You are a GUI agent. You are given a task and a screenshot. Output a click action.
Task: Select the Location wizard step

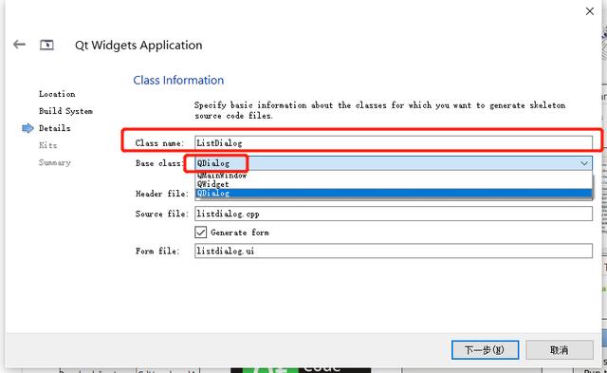pyautogui.click(x=57, y=94)
